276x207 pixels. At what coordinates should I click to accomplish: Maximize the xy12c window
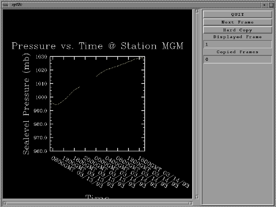(x=271, y=4)
